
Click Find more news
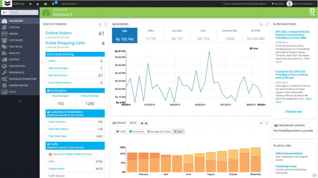click(x=293, y=112)
